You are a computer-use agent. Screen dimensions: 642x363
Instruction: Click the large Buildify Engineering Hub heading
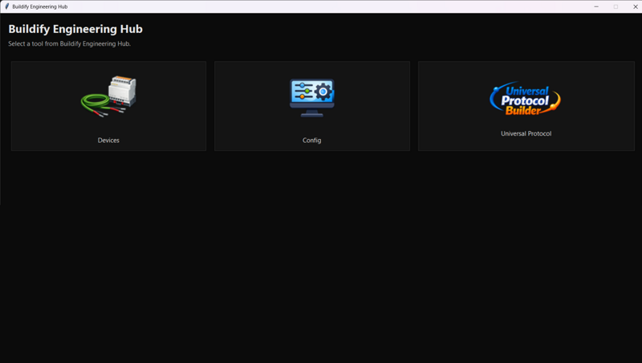pos(75,29)
